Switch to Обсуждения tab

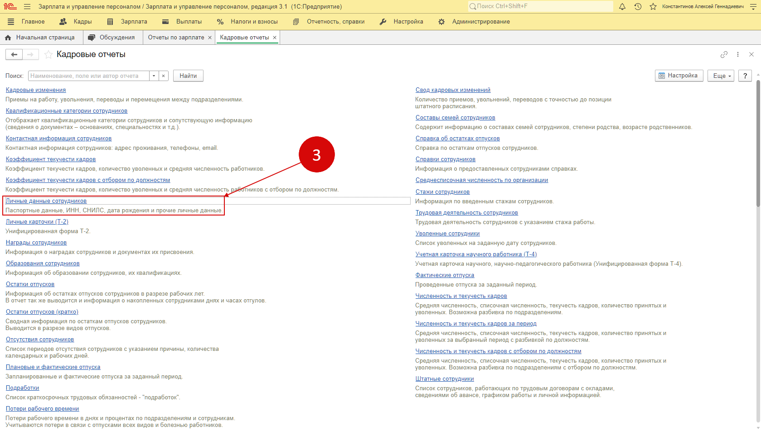(x=112, y=38)
